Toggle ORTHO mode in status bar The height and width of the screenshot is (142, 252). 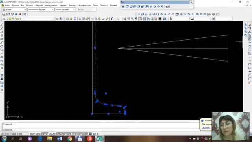pyautogui.click(x=45, y=134)
